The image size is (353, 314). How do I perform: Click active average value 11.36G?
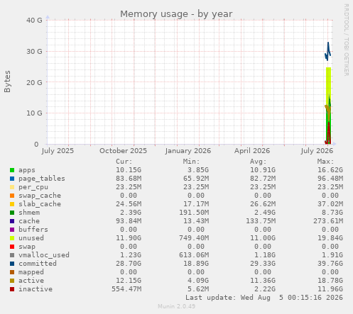263,281
